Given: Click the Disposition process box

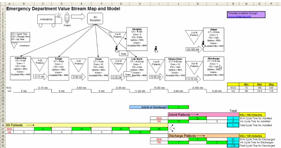Looking at the screenshot, I should [x=175, y=69].
